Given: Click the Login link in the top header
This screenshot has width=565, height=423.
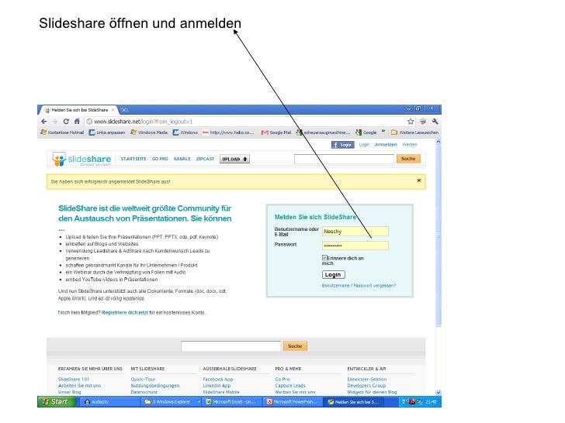Looking at the screenshot, I should [x=364, y=145].
